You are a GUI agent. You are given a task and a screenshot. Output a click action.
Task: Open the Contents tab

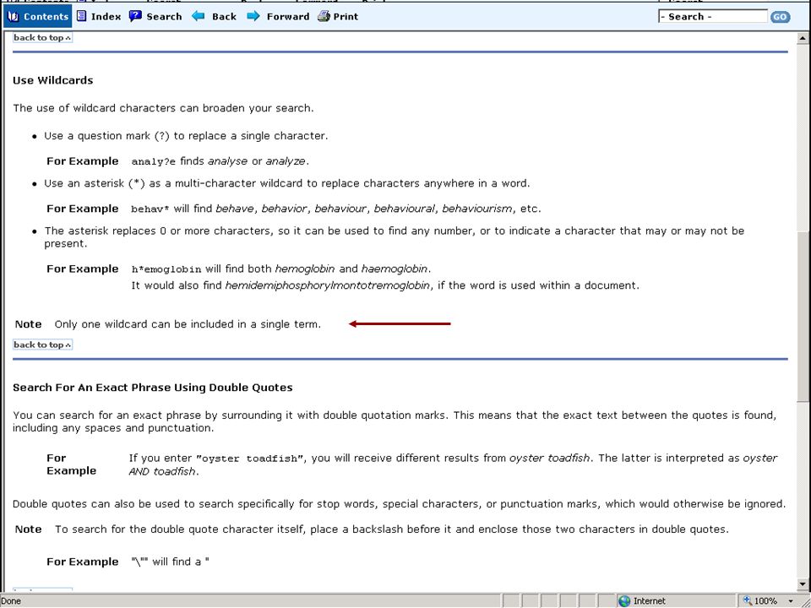point(38,17)
